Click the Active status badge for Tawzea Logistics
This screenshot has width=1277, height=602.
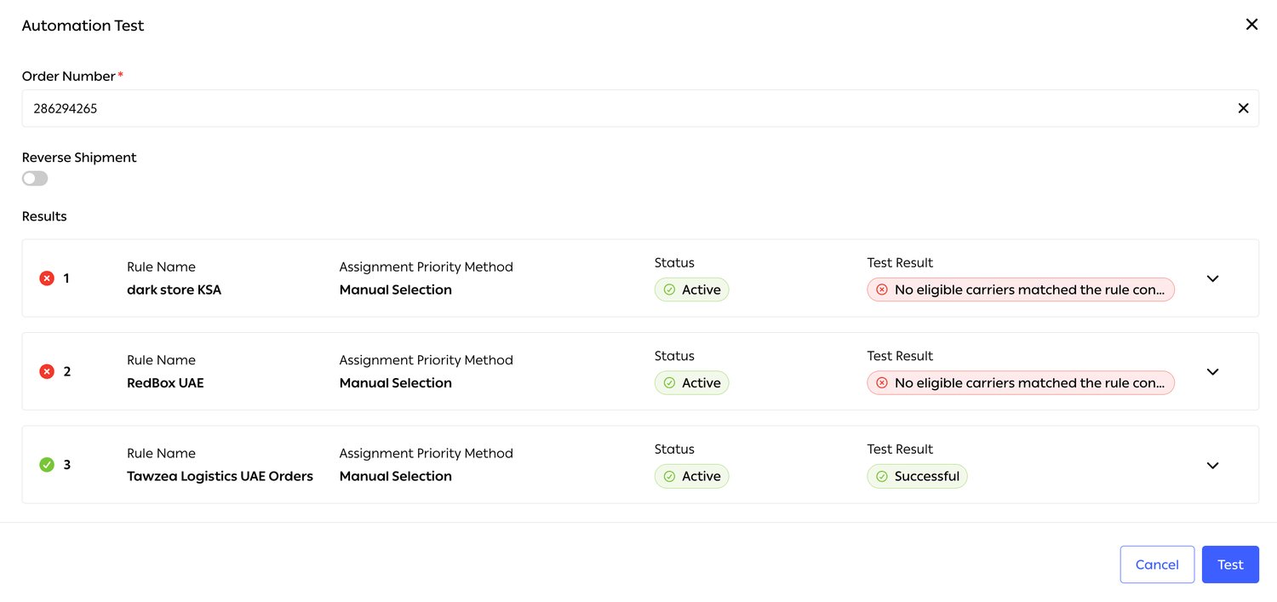pyautogui.click(x=692, y=476)
